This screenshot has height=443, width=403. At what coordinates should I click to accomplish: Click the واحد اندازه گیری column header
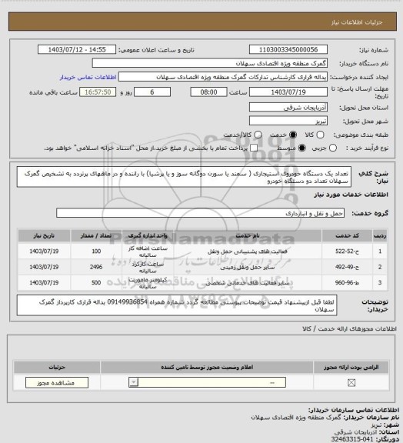point(148,235)
